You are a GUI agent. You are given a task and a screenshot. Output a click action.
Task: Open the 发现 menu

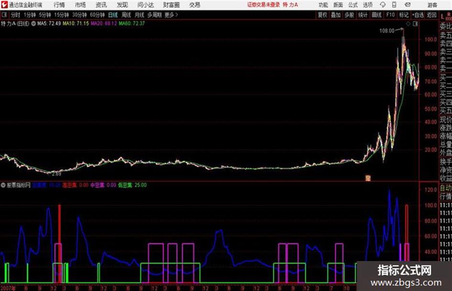pyautogui.click(x=122, y=5)
